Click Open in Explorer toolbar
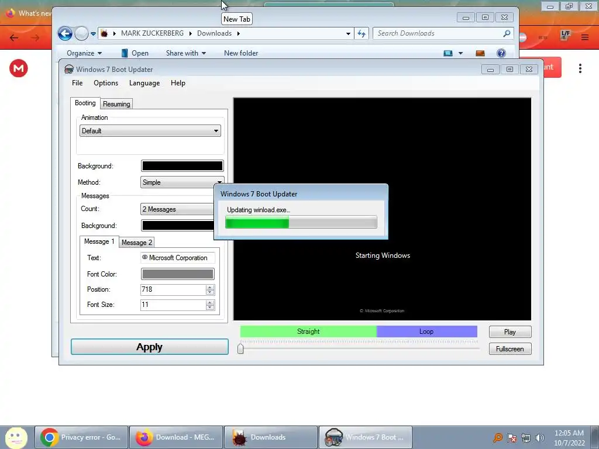599x449 pixels. pyautogui.click(x=135, y=53)
